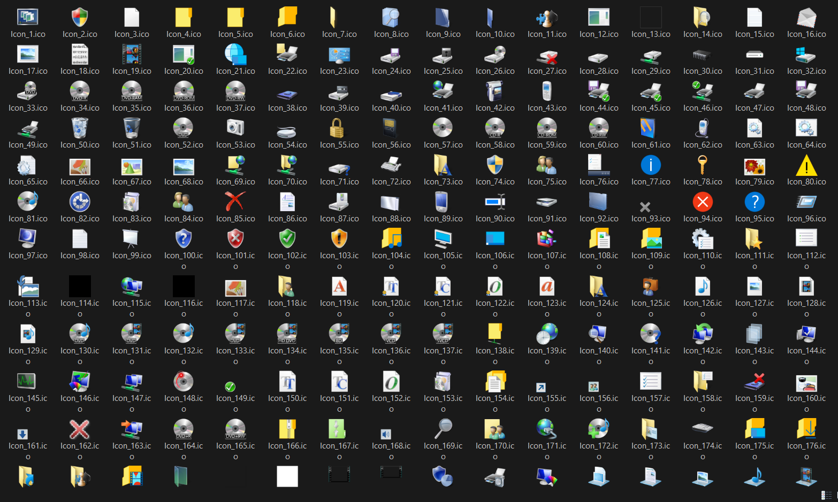Select the sheet music icon Icon_18.ico

(80, 55)
